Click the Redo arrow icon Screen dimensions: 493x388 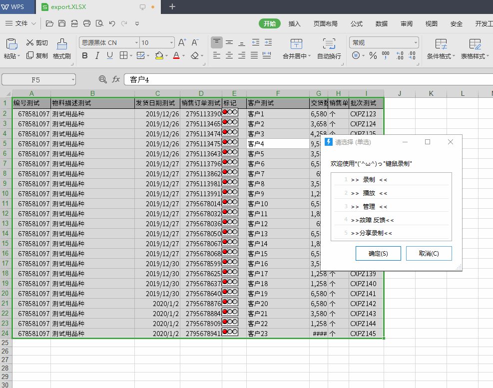point(124,23)
